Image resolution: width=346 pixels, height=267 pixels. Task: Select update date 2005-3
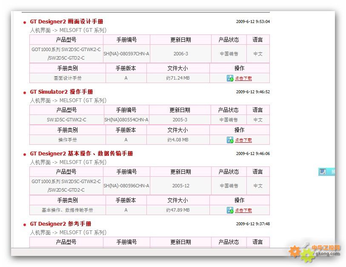180,120
